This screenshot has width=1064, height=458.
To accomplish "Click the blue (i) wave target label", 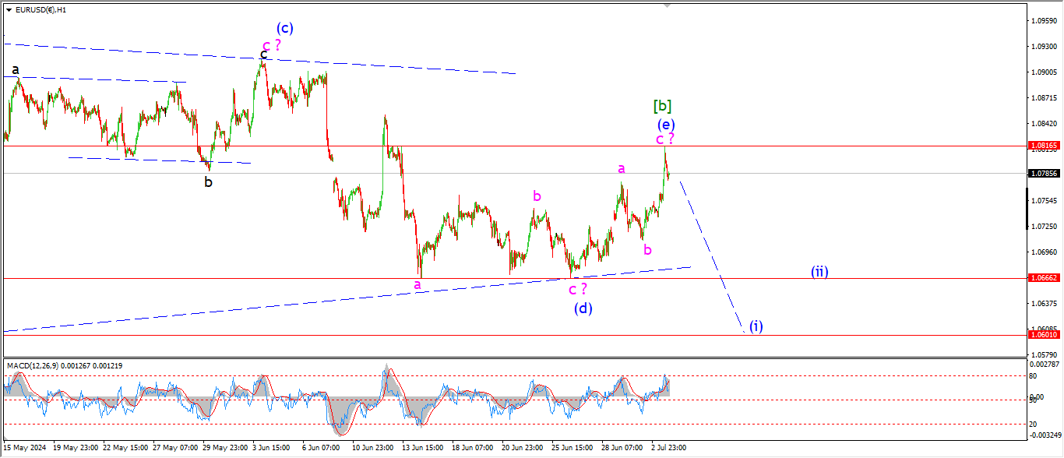I will point(756,326).
